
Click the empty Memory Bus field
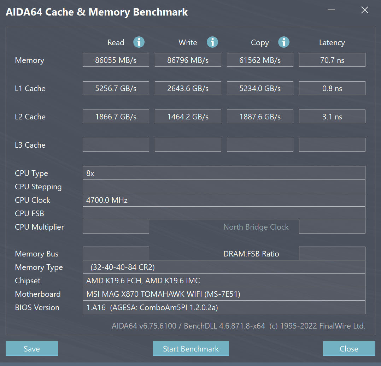coord(116,254)
